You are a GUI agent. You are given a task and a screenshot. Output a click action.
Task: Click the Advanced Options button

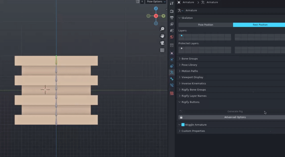click(232, 117)
